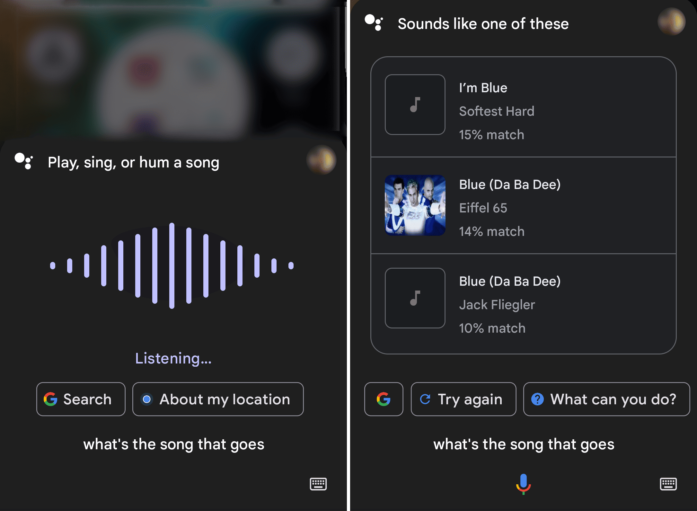Tap the Google G icon near Try again
This screenshot has width=697, height=511.
click(384, 399)
